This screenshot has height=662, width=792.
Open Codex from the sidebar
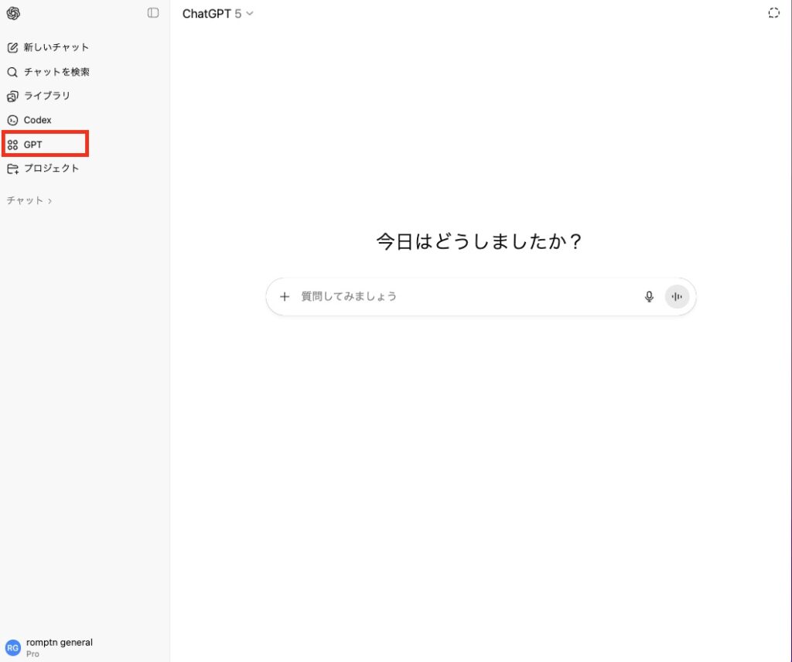(37, 120)
